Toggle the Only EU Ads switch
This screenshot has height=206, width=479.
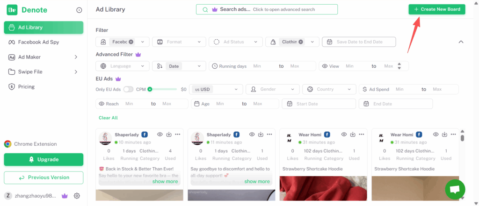pos(128,89)
